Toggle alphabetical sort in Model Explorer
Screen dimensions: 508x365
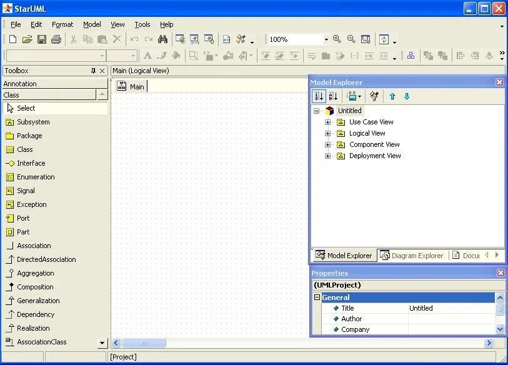click(x=333, y=96)
